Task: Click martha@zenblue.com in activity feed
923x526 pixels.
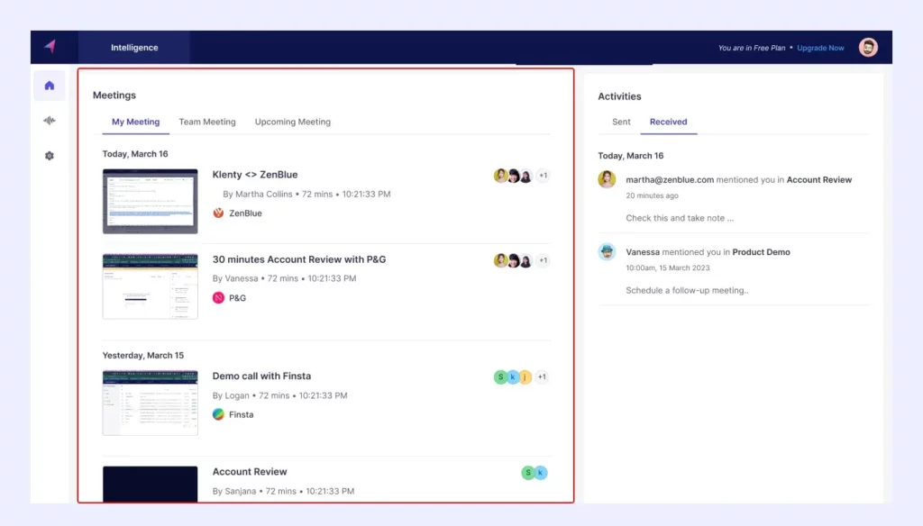Action: pos(670,180)
